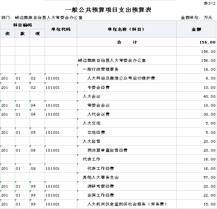Click the 人大会议 category row
Image resolution: width=217 pixels, height=209 pixels.
tap(91, 96)
